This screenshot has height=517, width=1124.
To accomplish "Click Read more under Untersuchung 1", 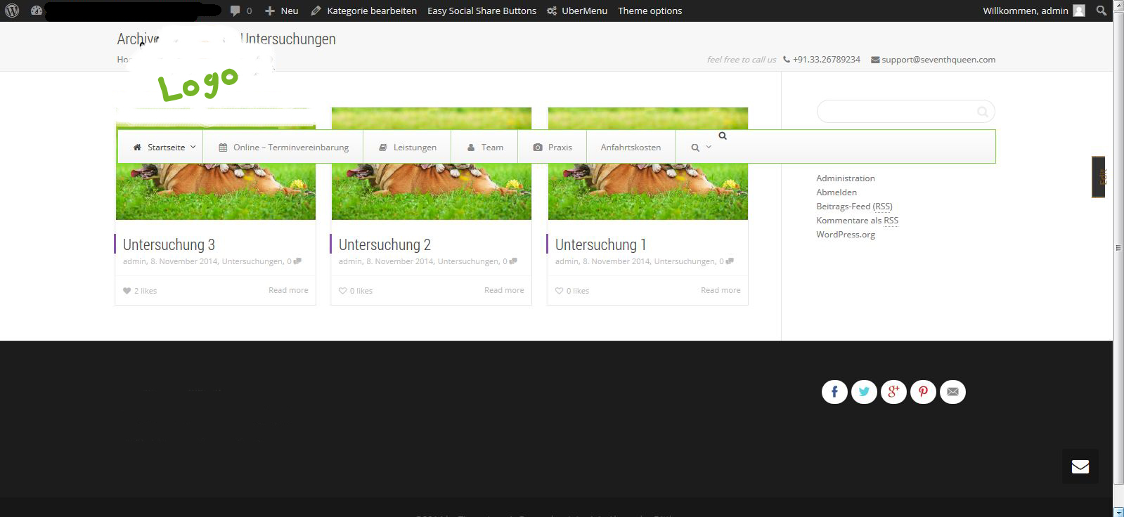I will (720, 290).
